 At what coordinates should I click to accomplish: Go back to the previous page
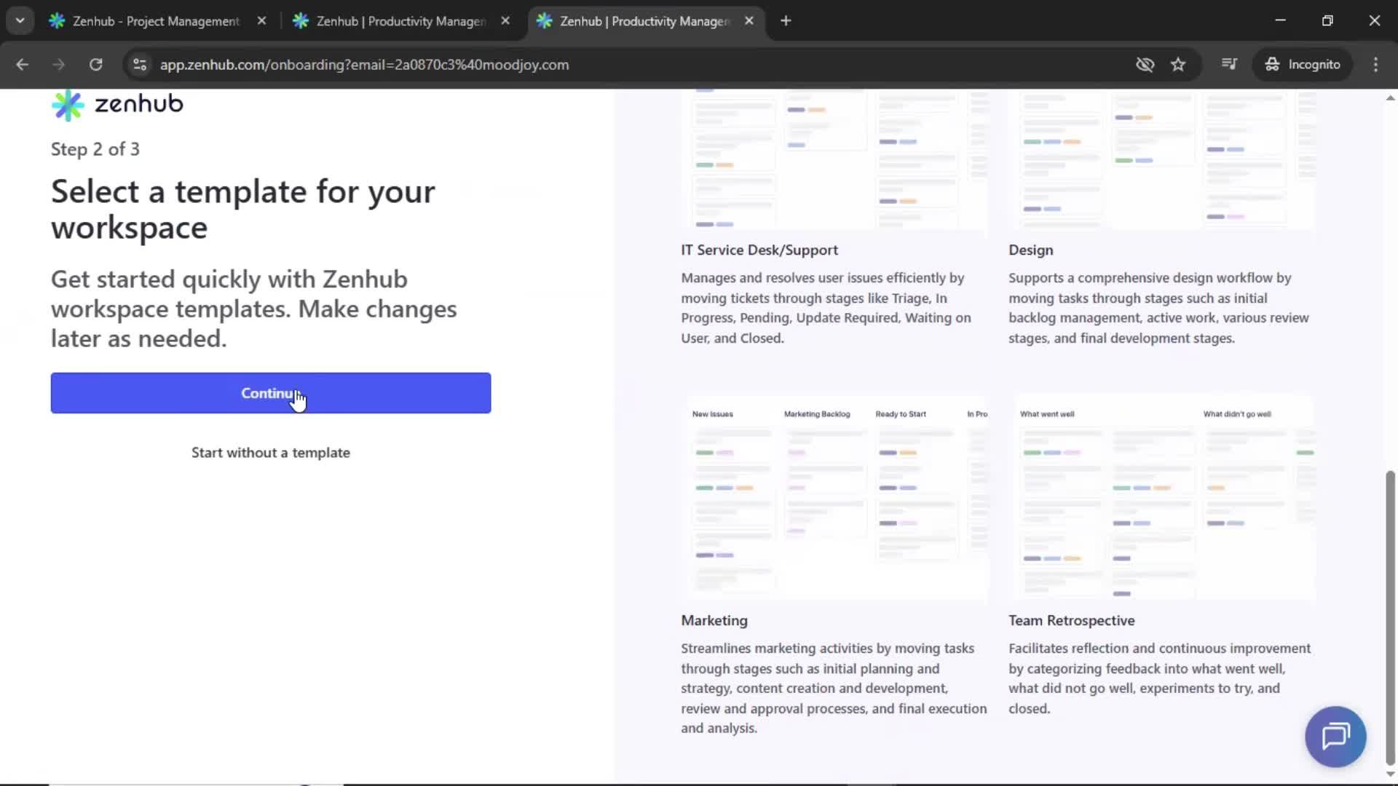(x=23, y=65)
